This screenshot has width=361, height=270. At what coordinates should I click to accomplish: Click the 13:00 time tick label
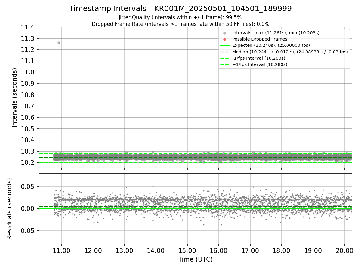125,250
